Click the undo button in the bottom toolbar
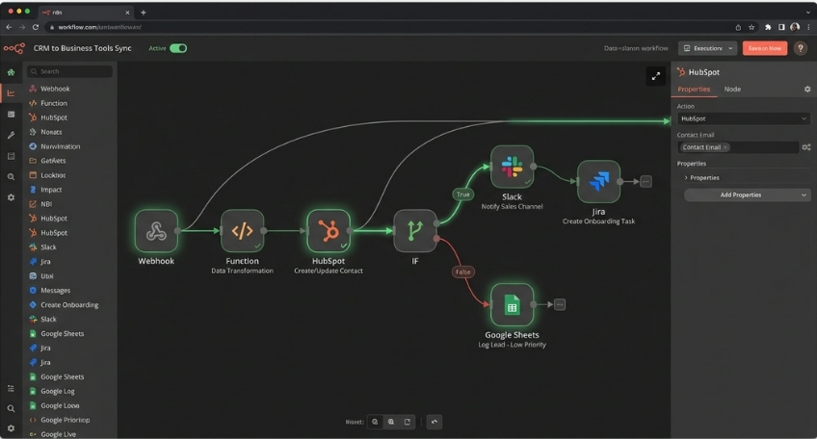This screenshot has height=439, width=817. tap(435, 422)
